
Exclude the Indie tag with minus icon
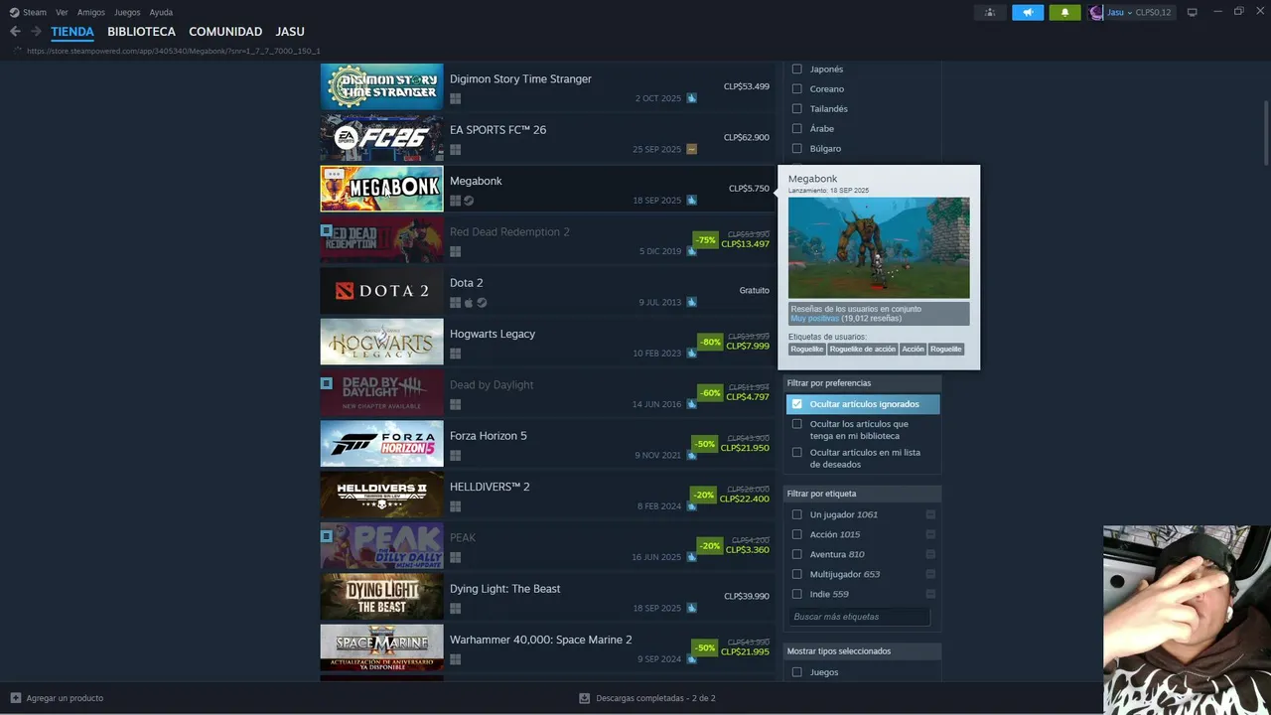pyautogui.click(x=930, y=594)
